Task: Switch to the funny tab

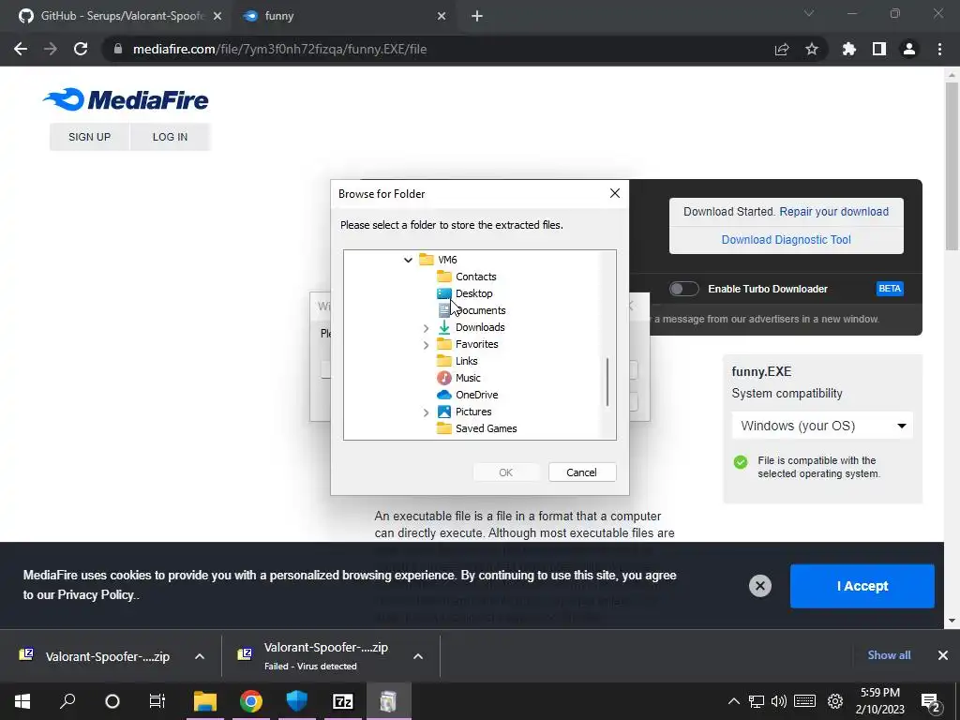Action: (x=344, y=16)
